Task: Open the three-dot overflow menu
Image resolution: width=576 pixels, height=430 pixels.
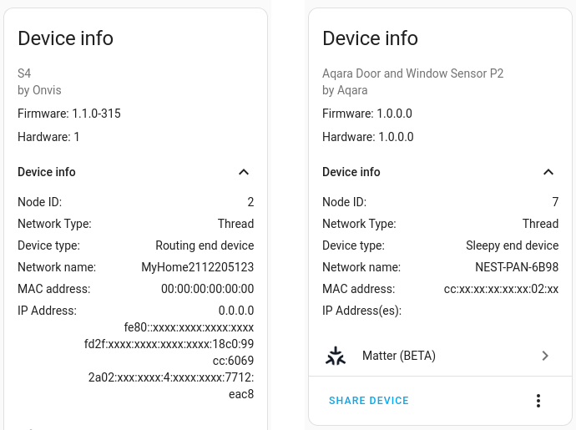Action: coord(538,401)
